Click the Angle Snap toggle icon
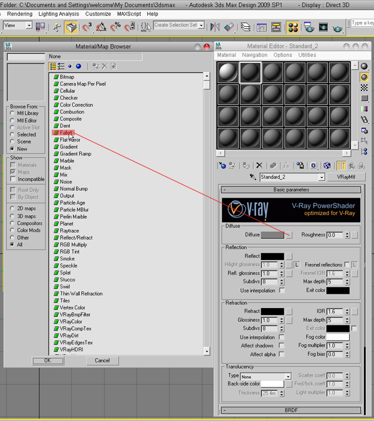The width and height of the screenshot is (374, 421). click(101, 27)
